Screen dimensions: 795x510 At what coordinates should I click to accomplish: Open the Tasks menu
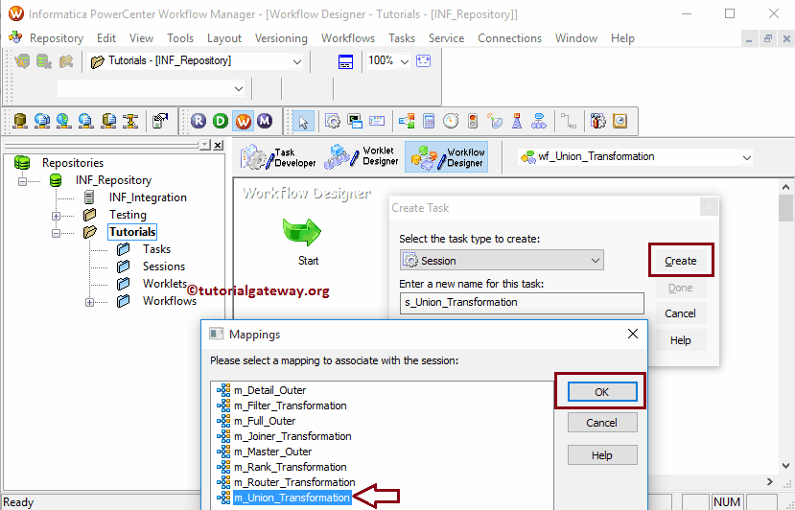(x=402, y=38)
